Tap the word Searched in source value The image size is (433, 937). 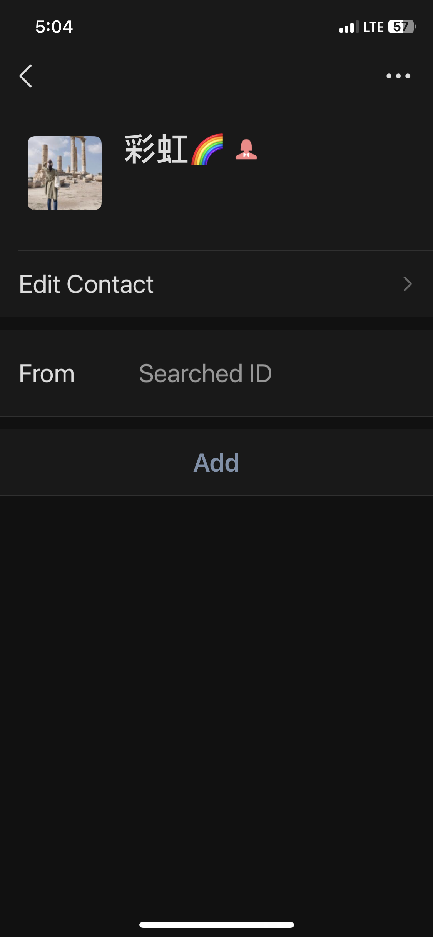coord(191,373)
